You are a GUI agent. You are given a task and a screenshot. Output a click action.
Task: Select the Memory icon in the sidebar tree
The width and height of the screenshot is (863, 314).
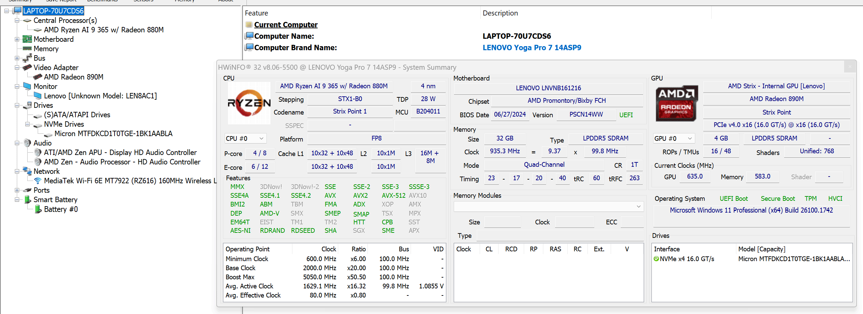tap(27, 49)
